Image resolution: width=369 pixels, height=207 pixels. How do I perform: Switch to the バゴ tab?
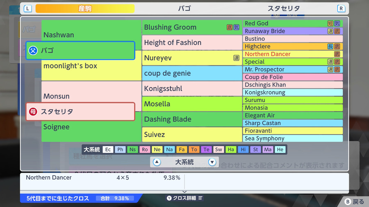click(184, 9)
